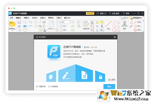This screenshot has width=153, height=103.
Task: Open the View menu (V)
Action: coord(26,18)
